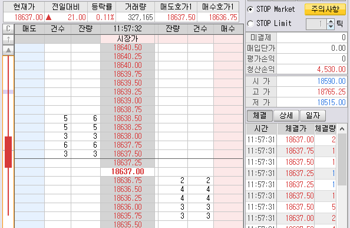The image size is (350, 228).
Task: Click sell-order cell at 18638.50 row
Action: click(x=29, y=118)
